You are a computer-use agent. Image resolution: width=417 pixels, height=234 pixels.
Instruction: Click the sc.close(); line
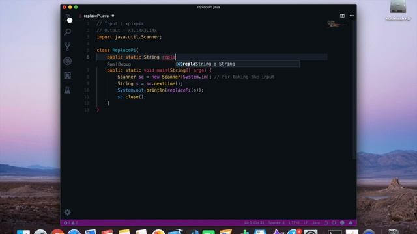click(132, 97)
